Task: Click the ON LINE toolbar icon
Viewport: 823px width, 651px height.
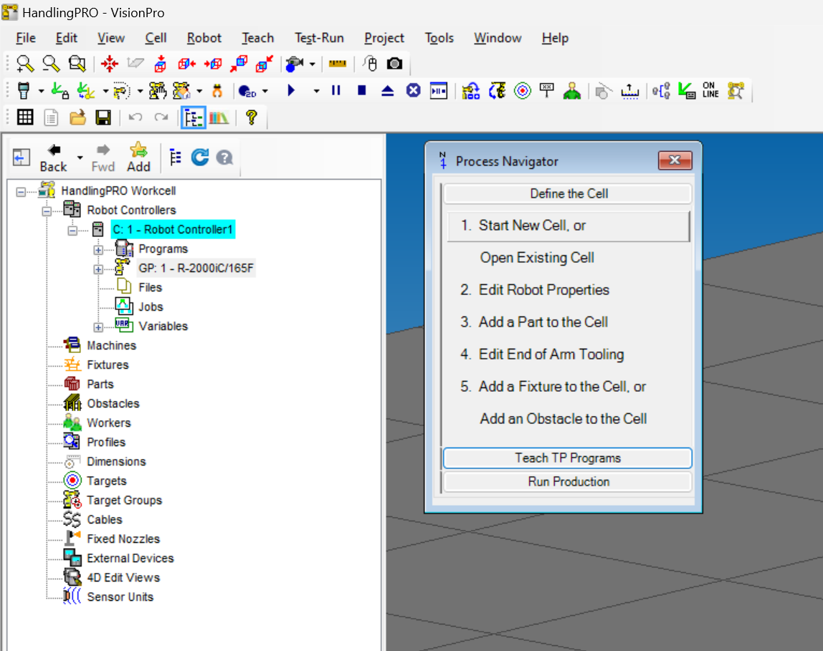Action: [710, 90]
